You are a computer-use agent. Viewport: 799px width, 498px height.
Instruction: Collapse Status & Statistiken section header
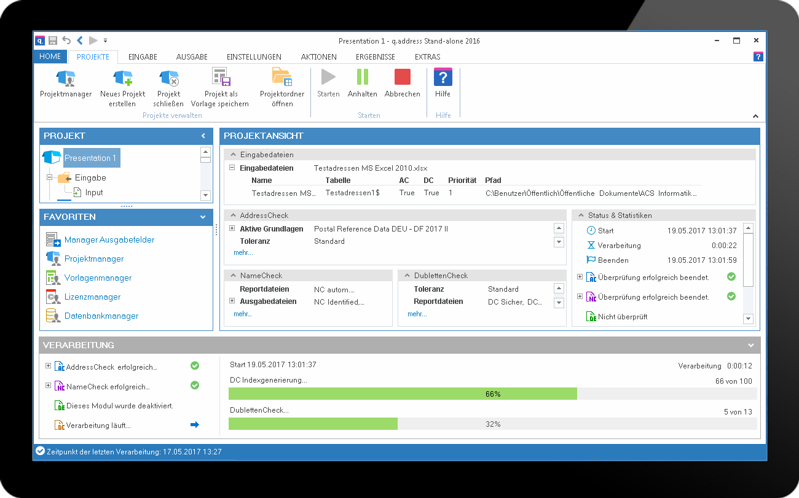pyautogui.click(x=580, y=216)
